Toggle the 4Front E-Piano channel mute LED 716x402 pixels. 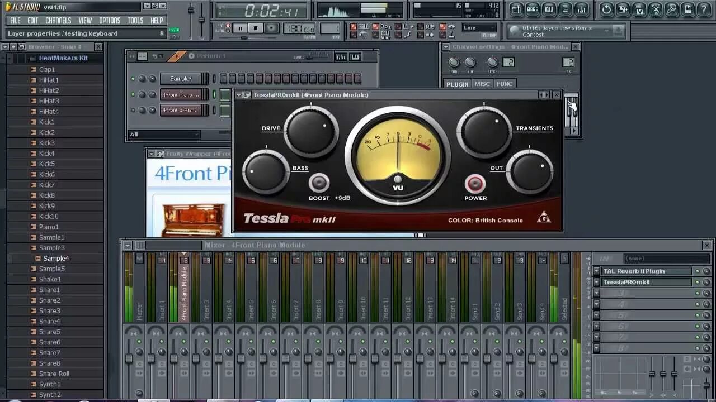pos(133,111)
